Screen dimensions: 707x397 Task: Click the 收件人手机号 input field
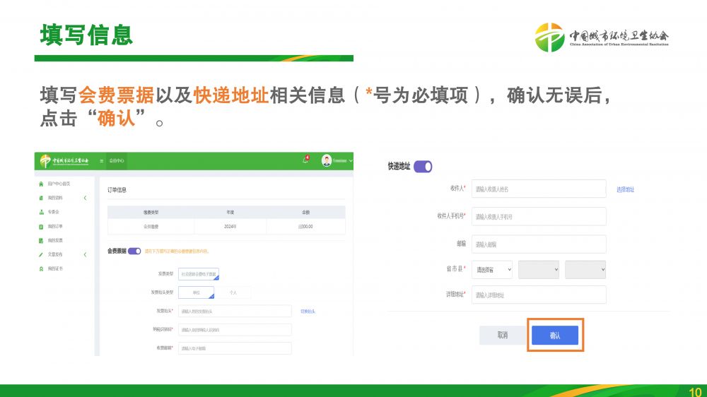click(539, 216)
